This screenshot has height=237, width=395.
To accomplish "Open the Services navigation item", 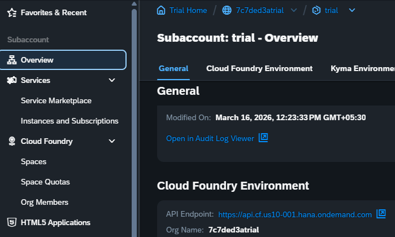I will point(36,80).
